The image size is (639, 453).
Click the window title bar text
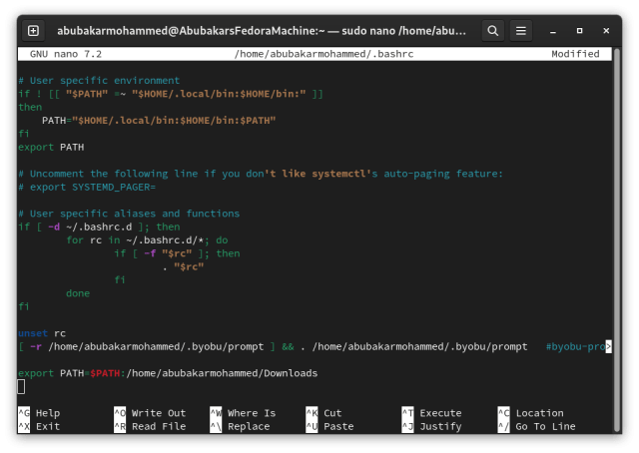click(262, 31)
